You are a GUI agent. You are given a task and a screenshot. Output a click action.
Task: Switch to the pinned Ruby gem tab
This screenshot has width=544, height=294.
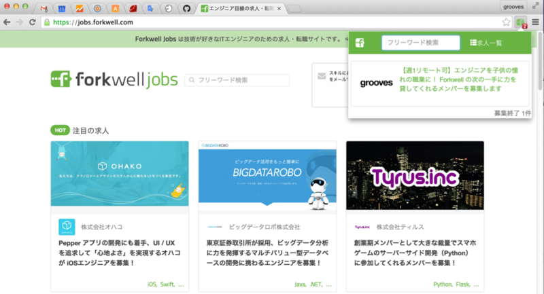tap(133, 8)
